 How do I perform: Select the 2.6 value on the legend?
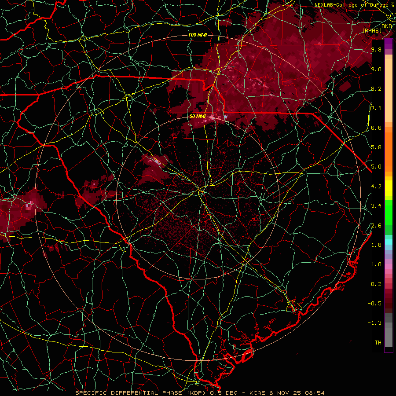[x=376, y=225]
